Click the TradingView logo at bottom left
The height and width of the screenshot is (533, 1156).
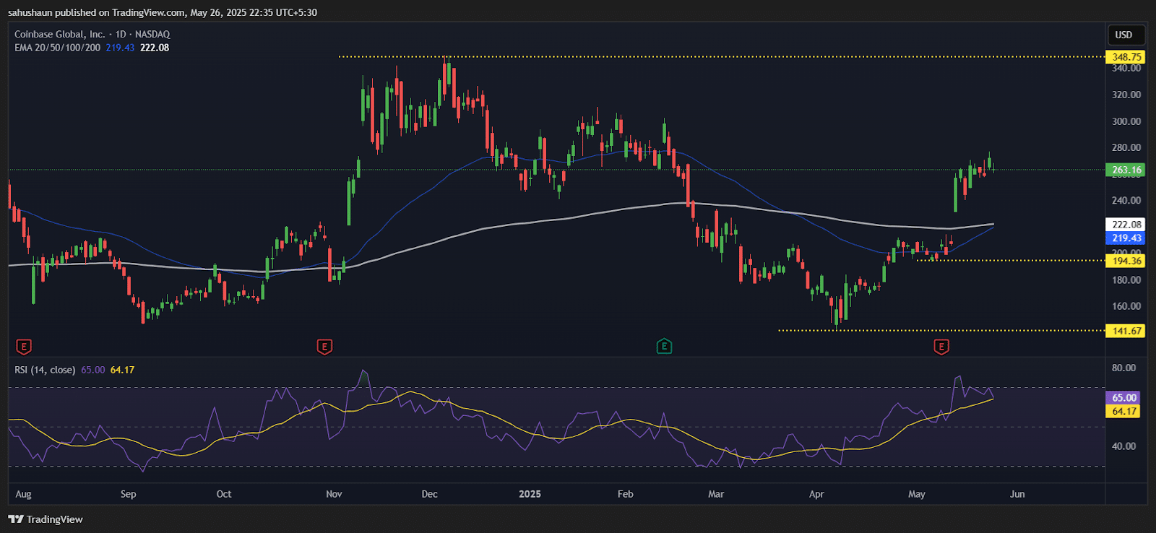[x=46, y=519]
